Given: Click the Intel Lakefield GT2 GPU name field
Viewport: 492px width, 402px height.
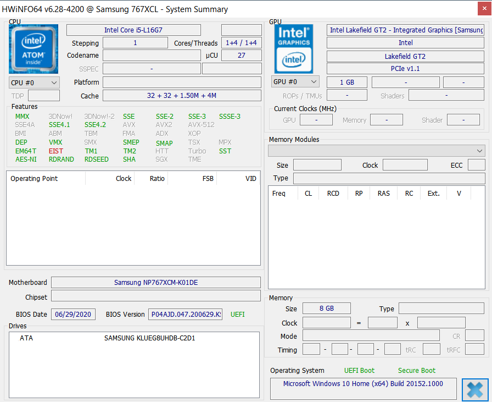Looking at the screenshot, I should [x=405, y=30].
